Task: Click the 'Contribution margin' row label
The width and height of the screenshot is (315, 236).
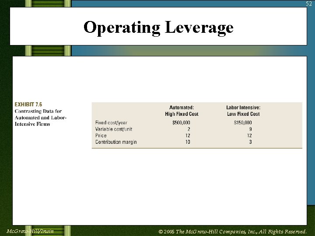Action: 116,142
